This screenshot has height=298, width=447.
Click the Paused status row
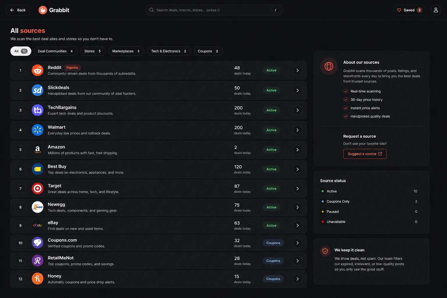(369, 212)
